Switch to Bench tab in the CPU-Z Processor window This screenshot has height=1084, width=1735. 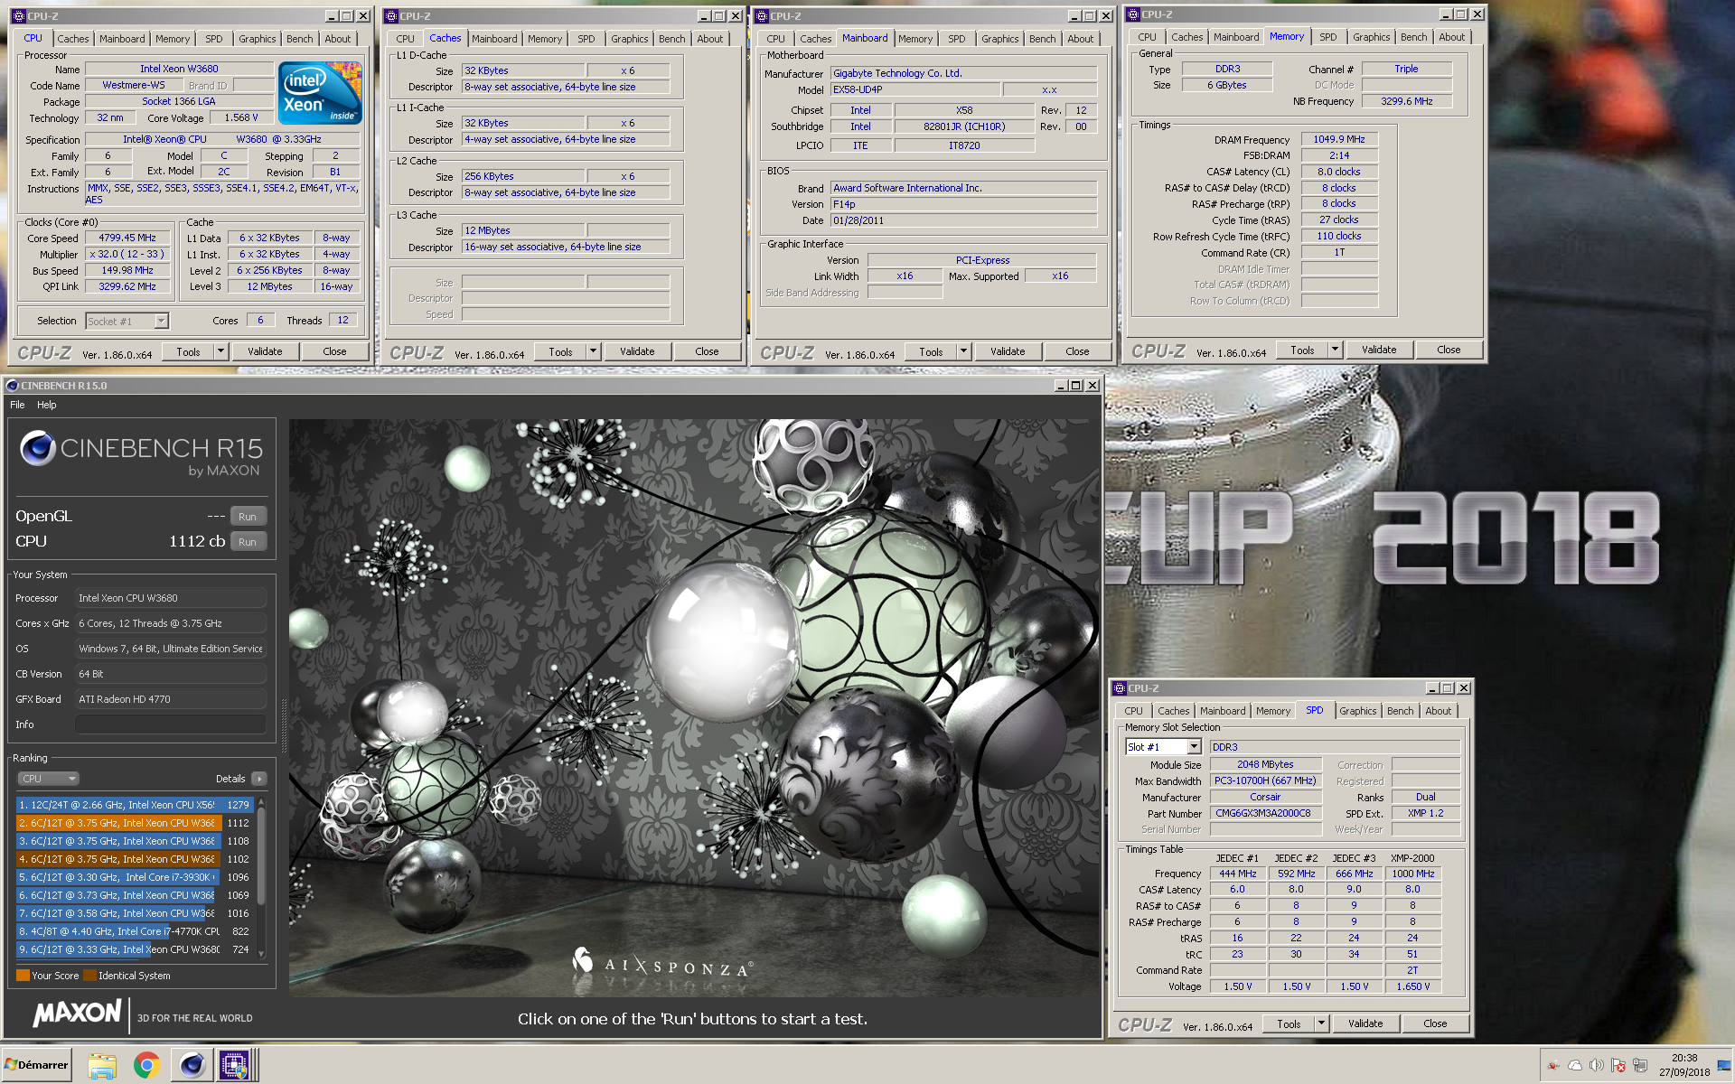click(299, 39)
